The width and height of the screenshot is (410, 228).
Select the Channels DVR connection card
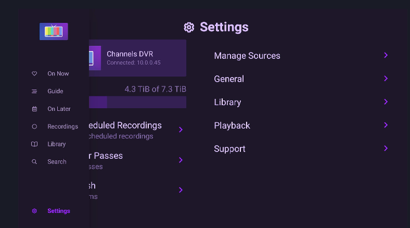138,58
